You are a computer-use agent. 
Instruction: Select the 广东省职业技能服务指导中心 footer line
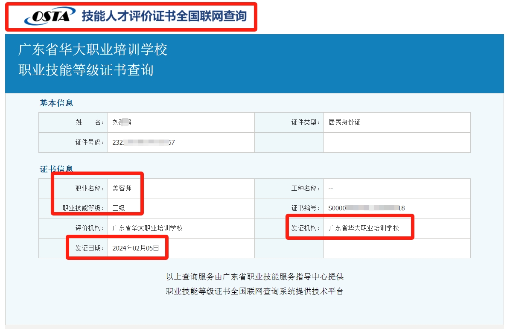255,277
